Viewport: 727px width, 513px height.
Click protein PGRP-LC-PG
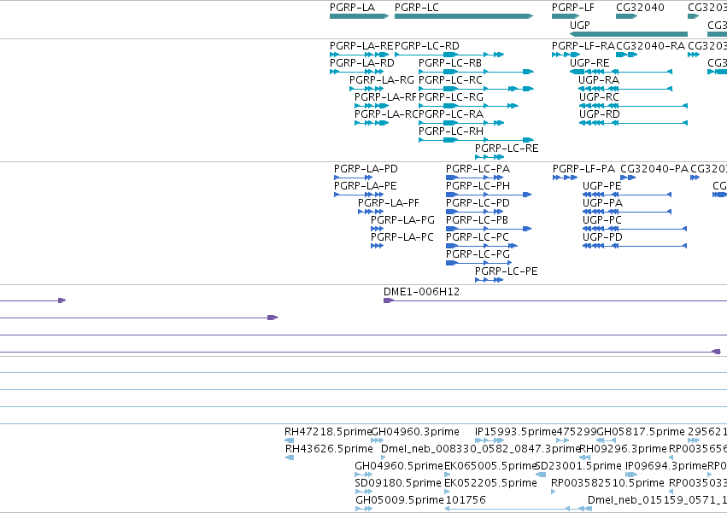[x=479, y=263]
